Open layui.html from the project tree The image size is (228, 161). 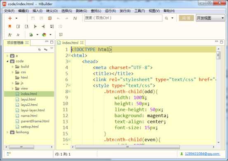click(26, 99)
